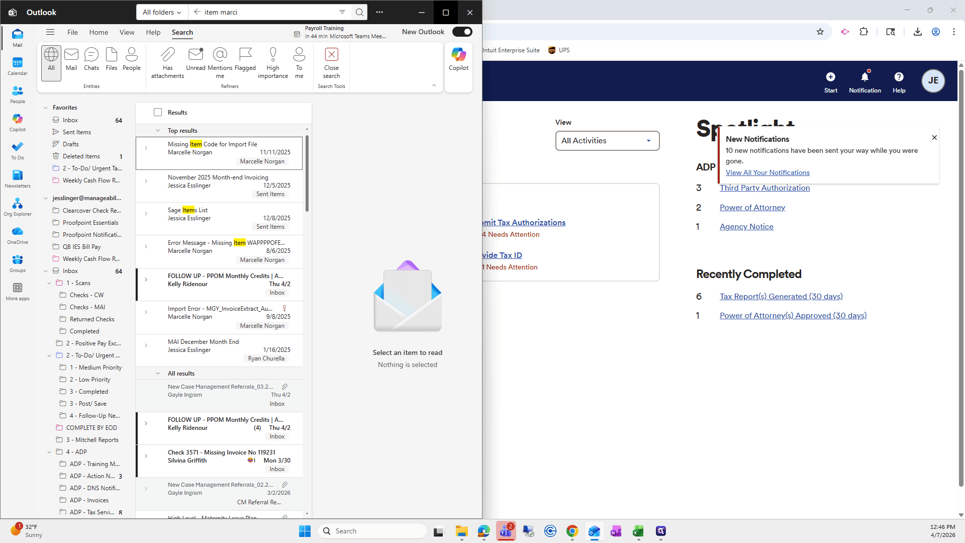965x543 pixels.
Task: Open the People app icon in sidebar
Action: click(x=18, y=95)
